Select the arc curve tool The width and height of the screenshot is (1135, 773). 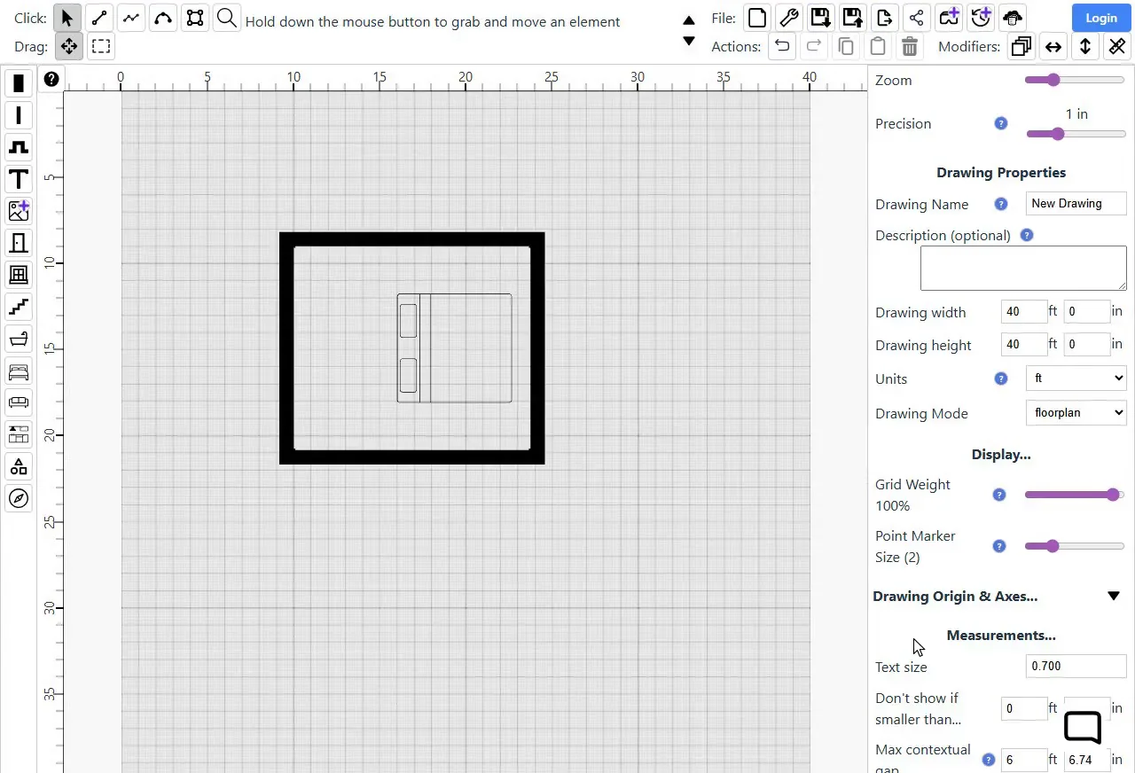[x=163, y=18]
